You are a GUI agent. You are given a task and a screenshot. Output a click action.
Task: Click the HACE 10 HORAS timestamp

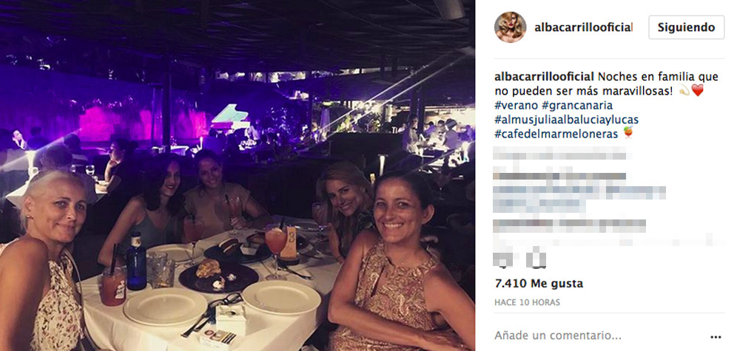527,302
